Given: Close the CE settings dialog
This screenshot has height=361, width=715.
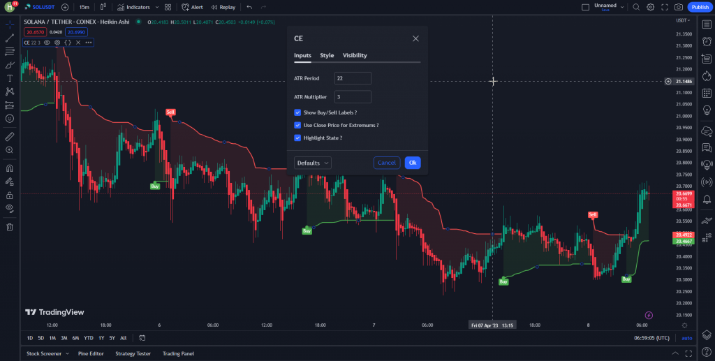Looking at the screenshot, I should click(415, 38).
